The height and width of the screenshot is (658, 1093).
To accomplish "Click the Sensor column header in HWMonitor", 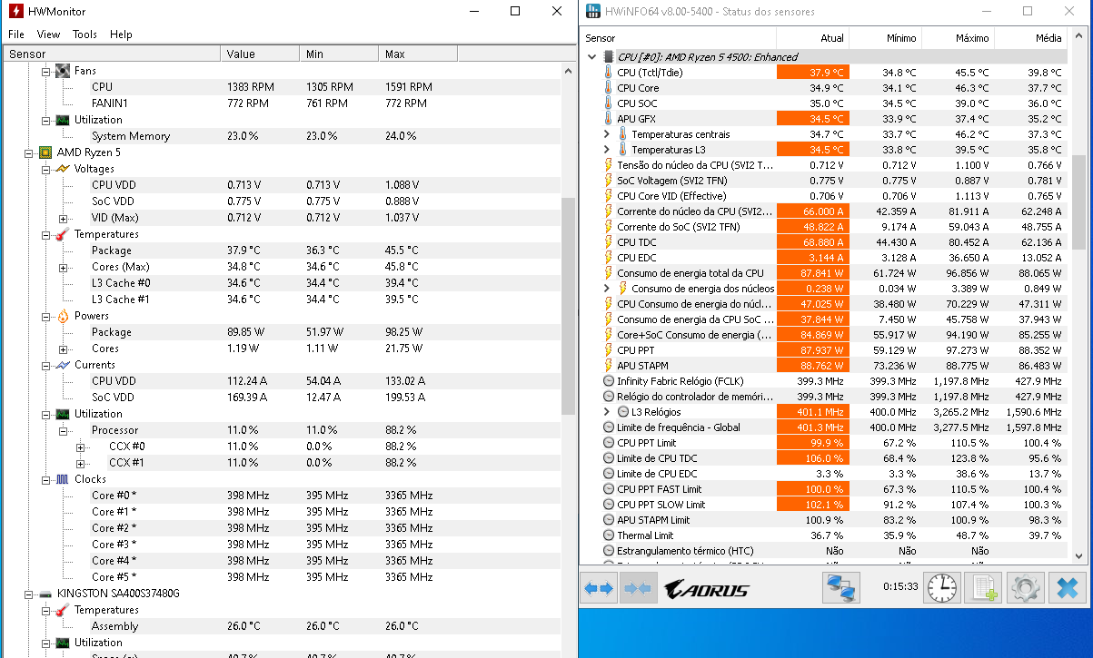I will pyautogui.click(x=111, y=54).
